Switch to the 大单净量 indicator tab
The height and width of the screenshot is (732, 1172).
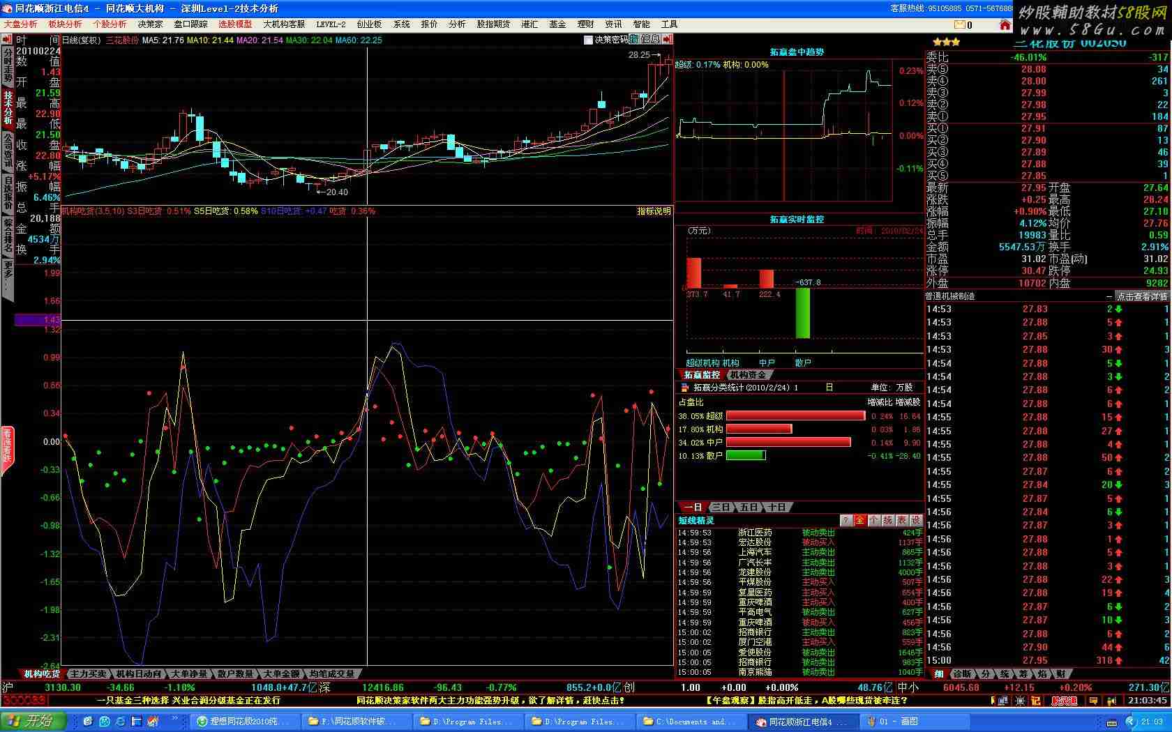coord(189,674)
